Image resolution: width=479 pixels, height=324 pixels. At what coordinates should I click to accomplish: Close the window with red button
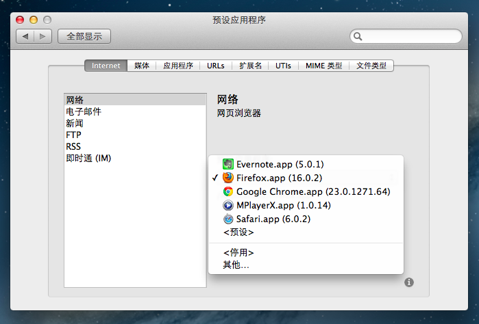pos(20,20)
